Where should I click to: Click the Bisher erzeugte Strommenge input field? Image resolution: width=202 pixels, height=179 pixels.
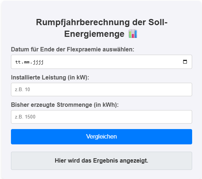tap(102, 117)
